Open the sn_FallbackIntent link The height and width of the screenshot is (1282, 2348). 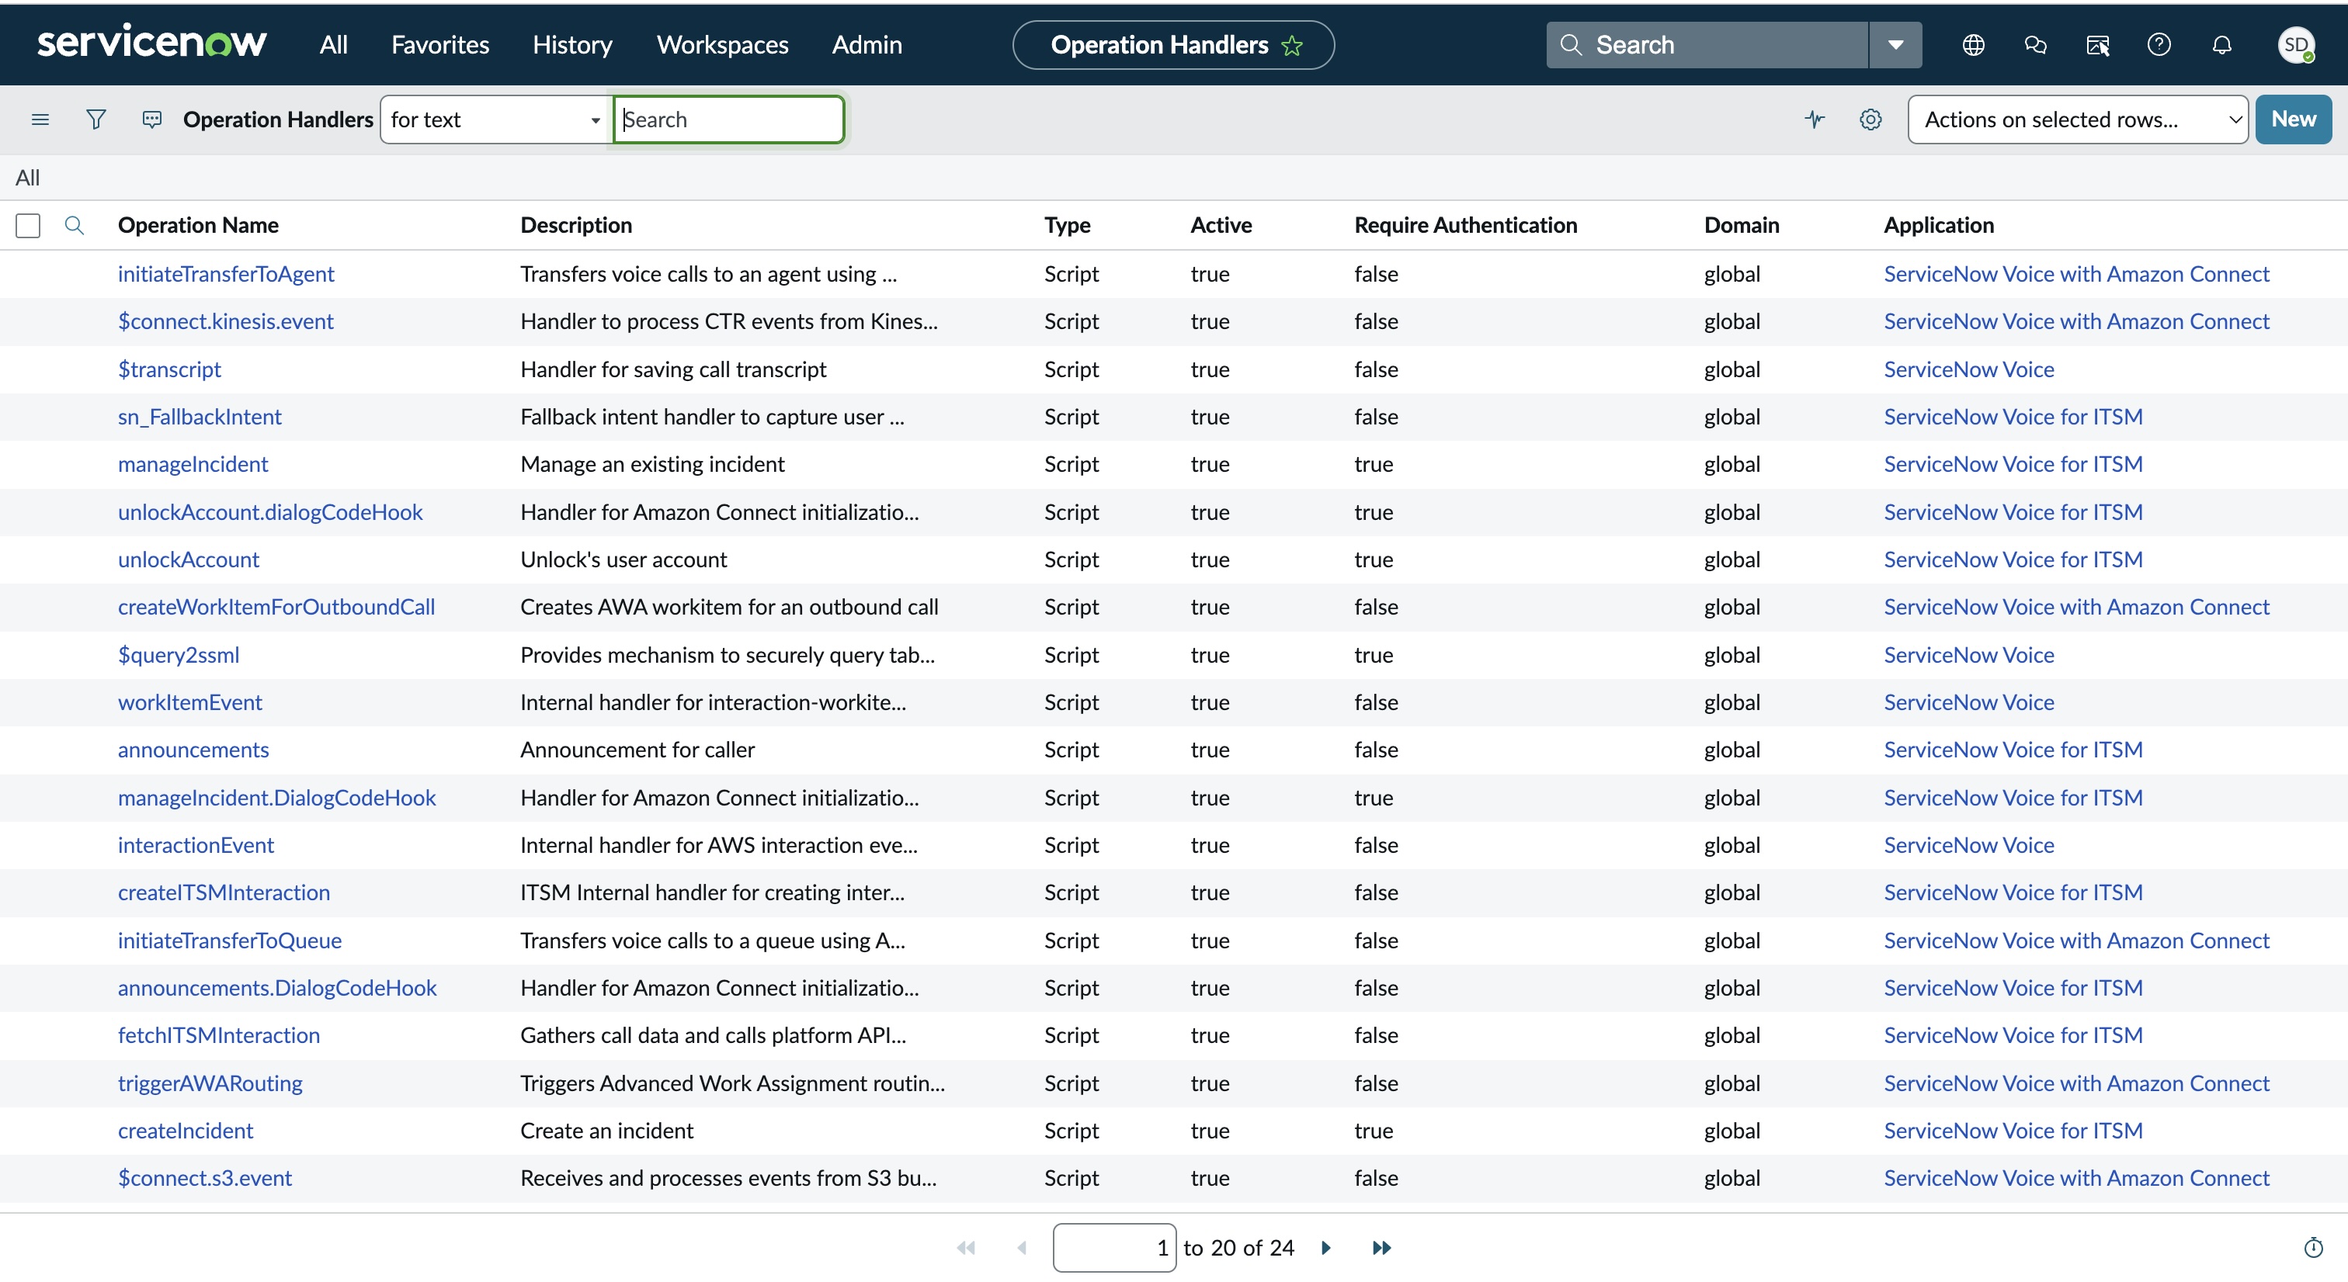200,417
